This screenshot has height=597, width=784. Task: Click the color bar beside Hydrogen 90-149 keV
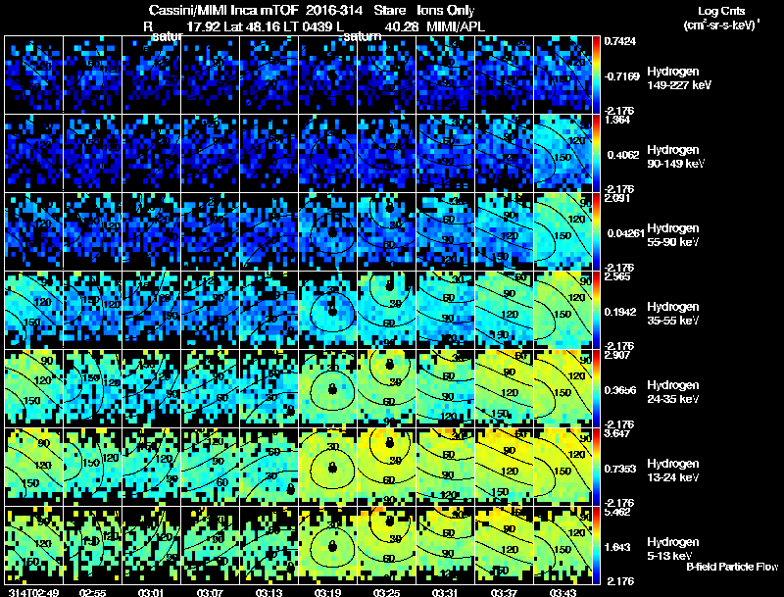click(x=596, y=154)
